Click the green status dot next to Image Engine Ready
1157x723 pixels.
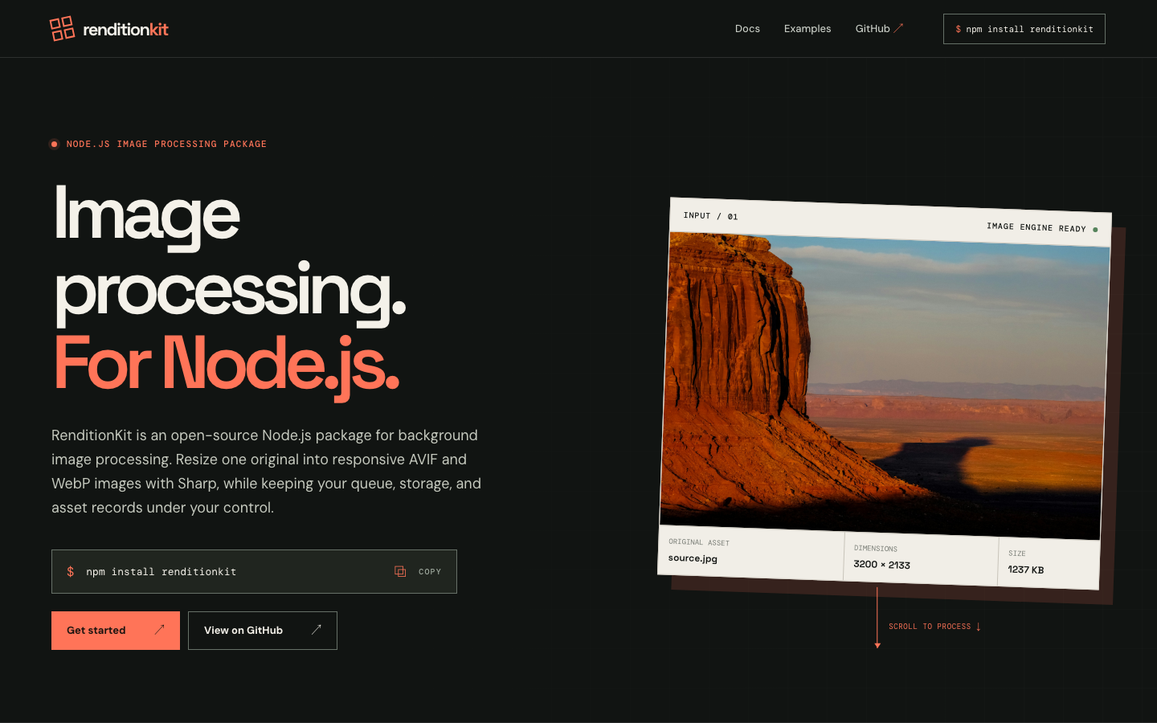click(x=1095, y=230)
